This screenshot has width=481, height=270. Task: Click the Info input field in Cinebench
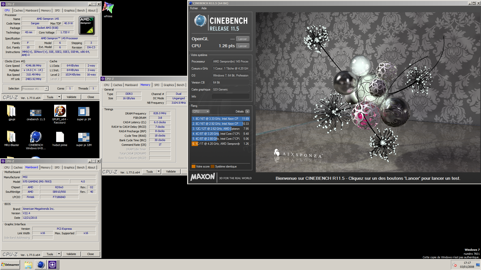(230, 96)
